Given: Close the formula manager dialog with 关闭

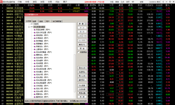Looking at the screenshot, I should (82, 97).
